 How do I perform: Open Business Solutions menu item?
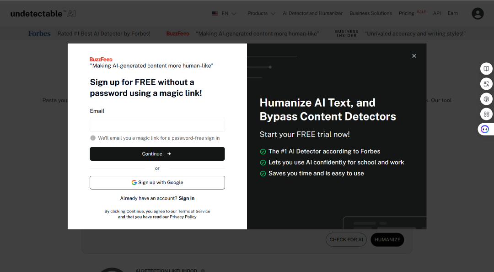tap(370, 13)
